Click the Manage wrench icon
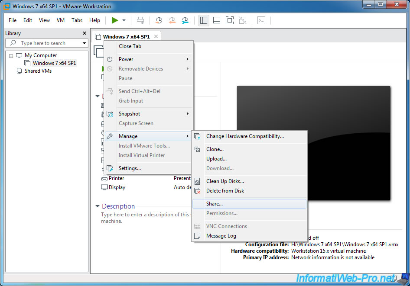This screenshot has width=410, height=286. (110, 136)
